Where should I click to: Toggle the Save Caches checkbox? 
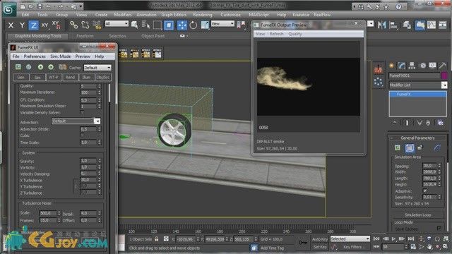tap(439, 229)
